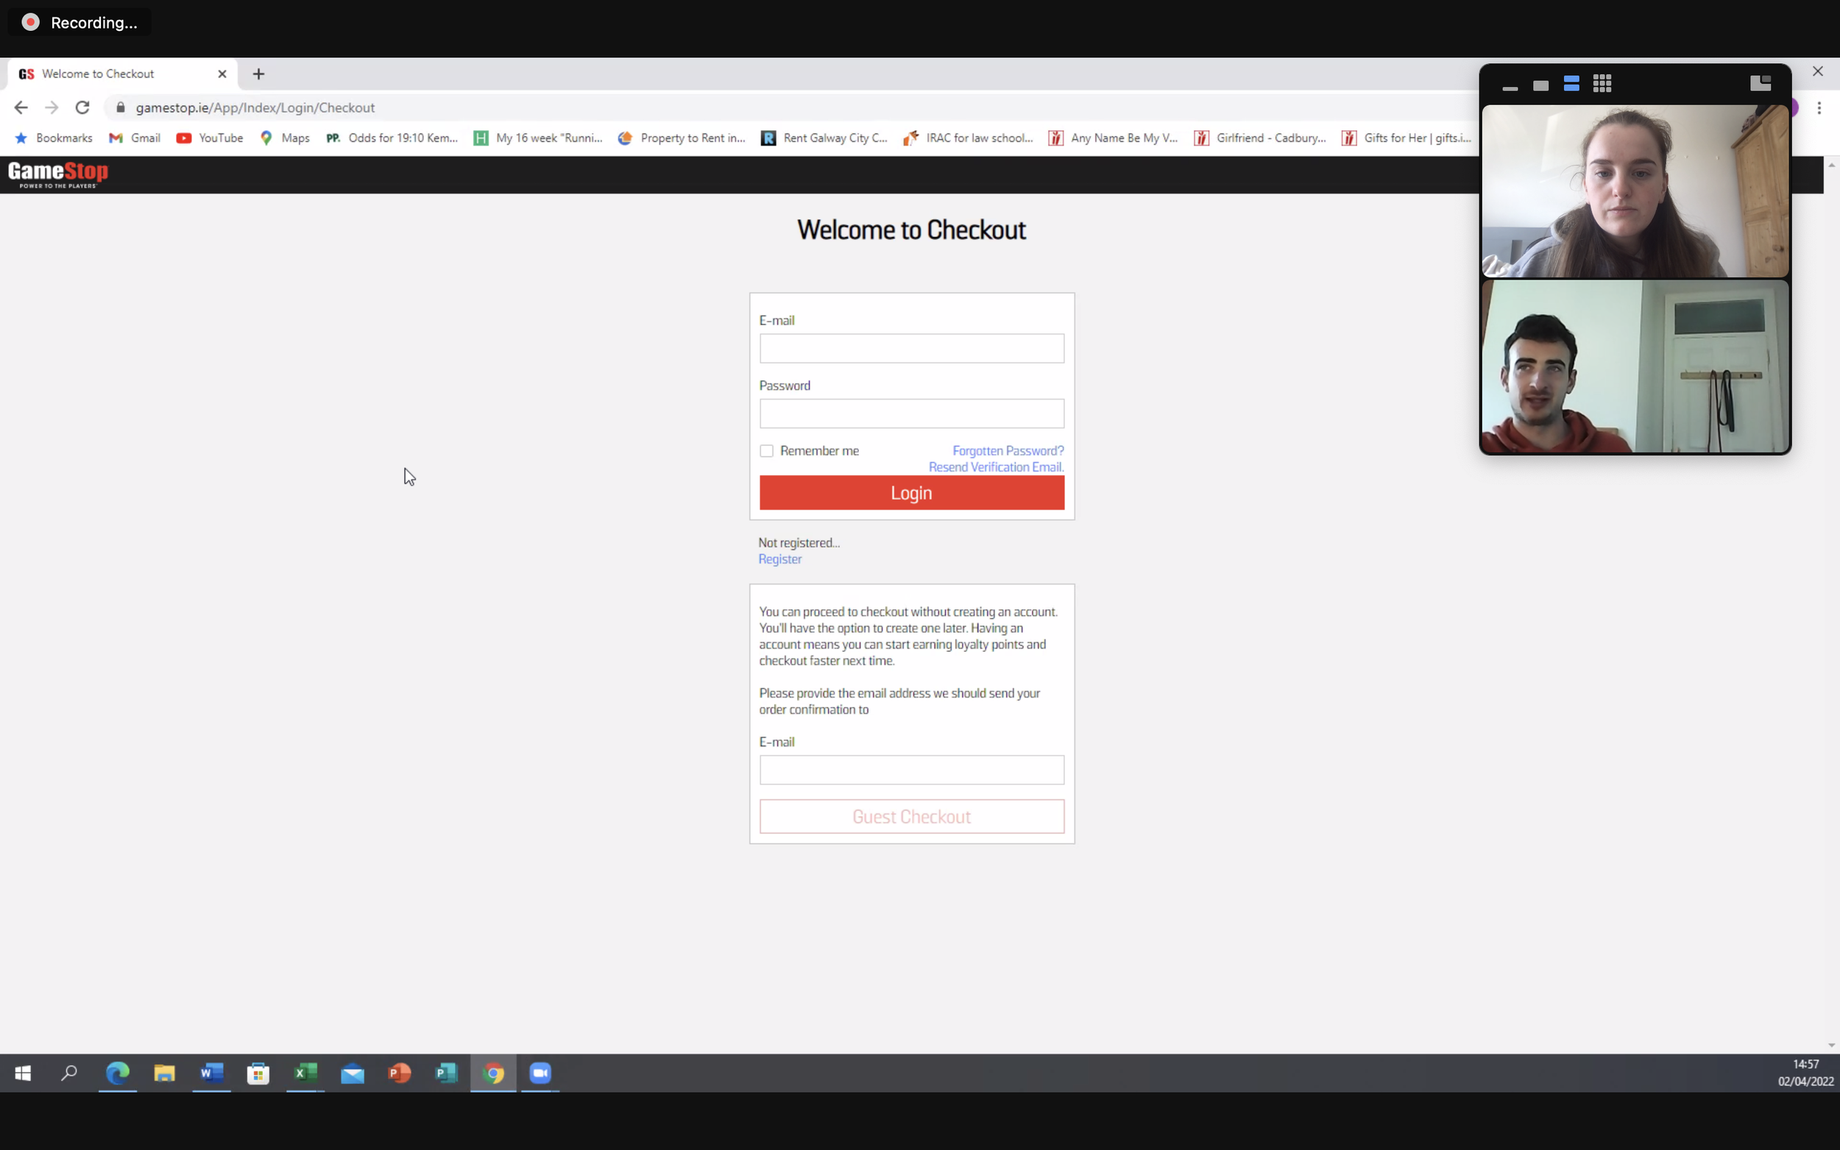Open Chrome three-dot menu
This screenshot has height=1150, width=1840.
(x=1819, y=108)
